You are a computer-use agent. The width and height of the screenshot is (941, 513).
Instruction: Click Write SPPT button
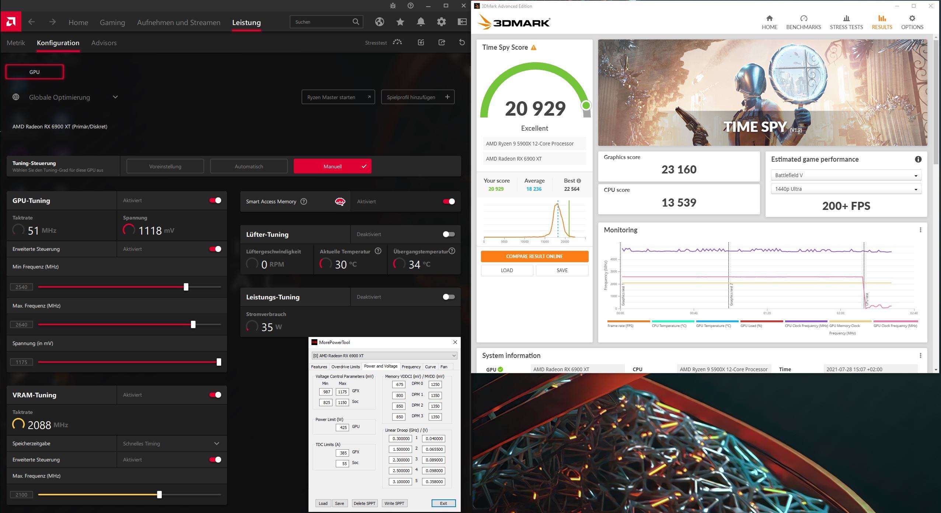[394, 503]
